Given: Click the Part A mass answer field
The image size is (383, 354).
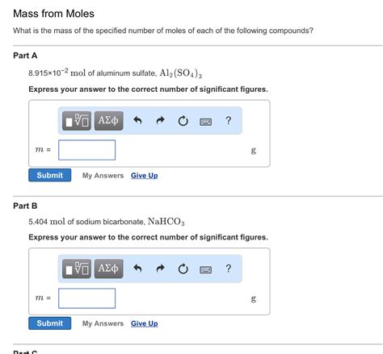Looking at the screenshot, I should point(87,150).
